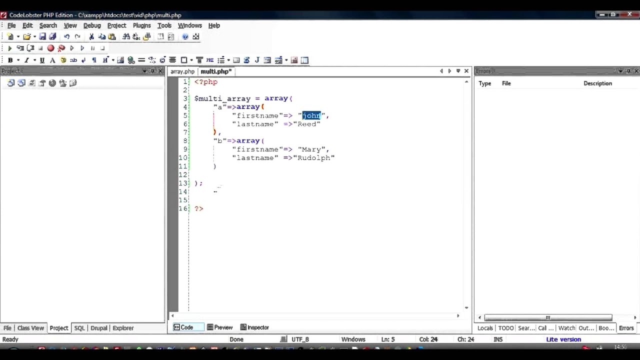The height and width of the screenshot is (360, 640).
Task: Switch to the Class View tab
Action: [x=30, y=328]
